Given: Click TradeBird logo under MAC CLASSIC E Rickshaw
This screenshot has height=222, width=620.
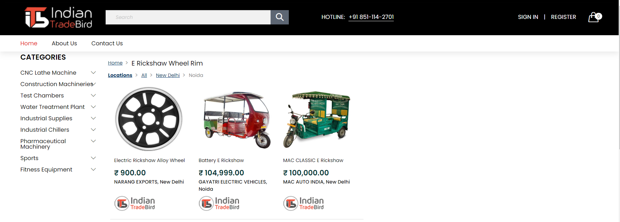Looking at the screenshot, I should pyautogui.click(x=303, y=203).
